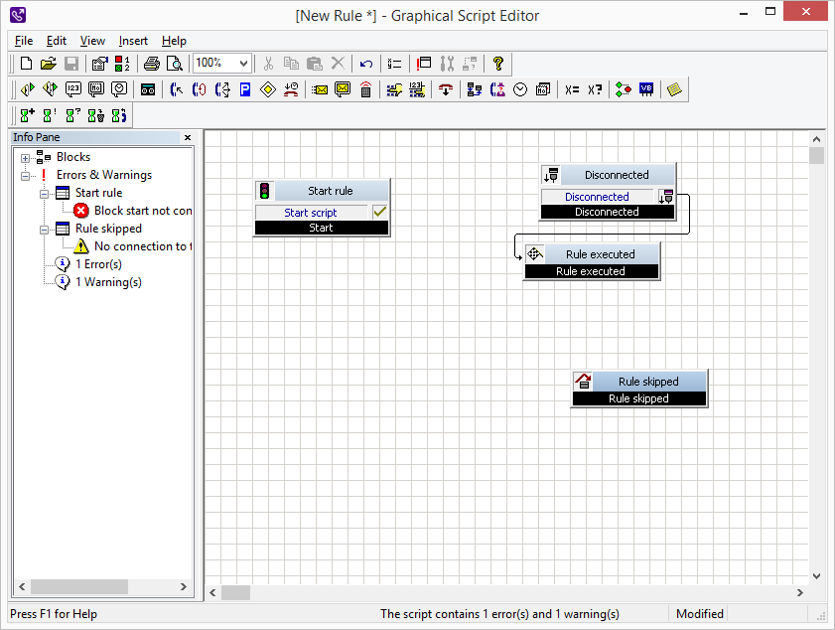
Task: Click the Open folder icon
Action: click(x=49, y=64)
